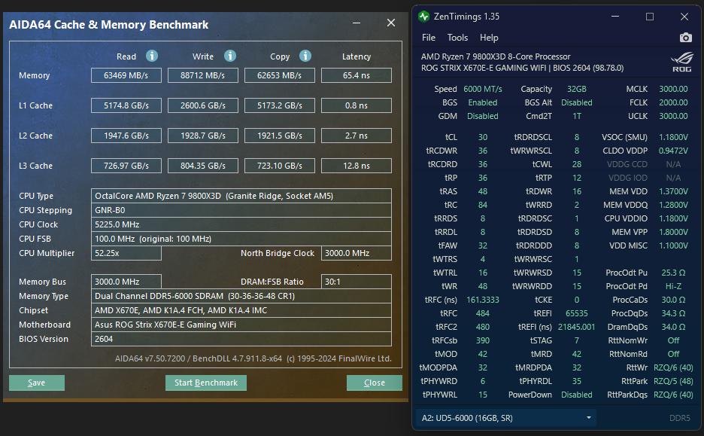
Task: Select L1 Cache Write 2600.6 GB/s
Action: point(203,105)
